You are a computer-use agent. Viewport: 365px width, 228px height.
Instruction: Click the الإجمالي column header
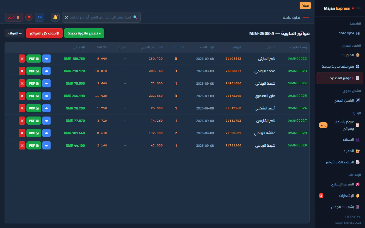[79, 47]
